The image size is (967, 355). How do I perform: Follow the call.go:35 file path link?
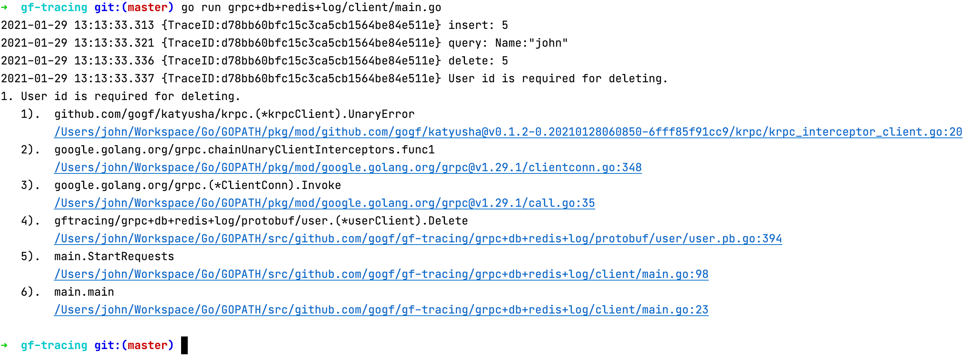(x=324, y=203)
